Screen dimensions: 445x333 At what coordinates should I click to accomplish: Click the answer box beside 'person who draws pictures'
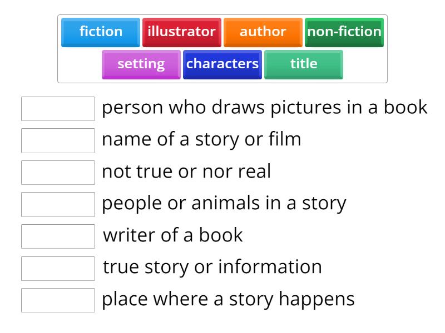tap(58, 109)
